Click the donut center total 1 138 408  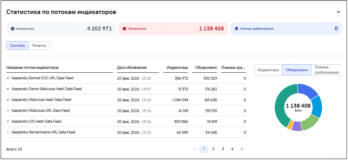(298, 106)
